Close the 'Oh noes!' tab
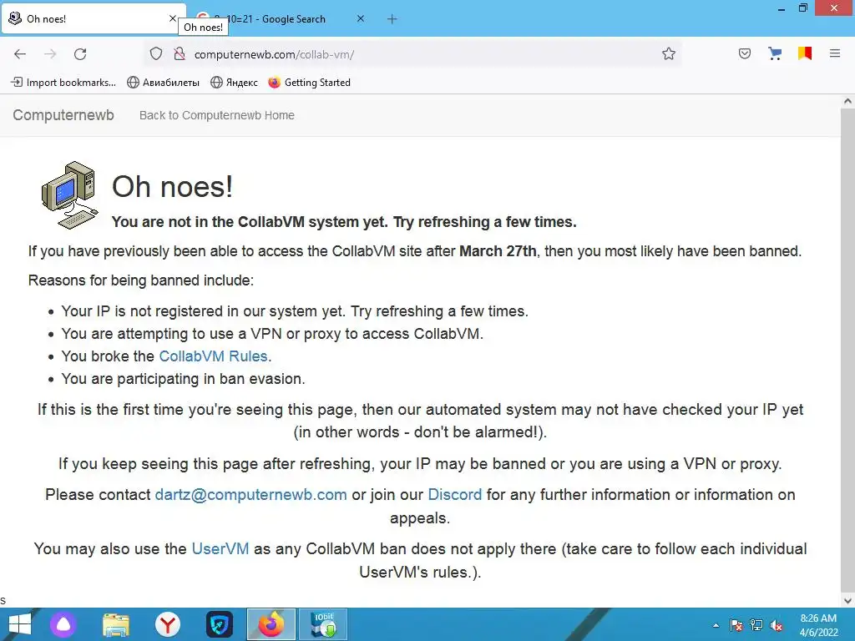The image size is (855, 641). click(172, 18)
